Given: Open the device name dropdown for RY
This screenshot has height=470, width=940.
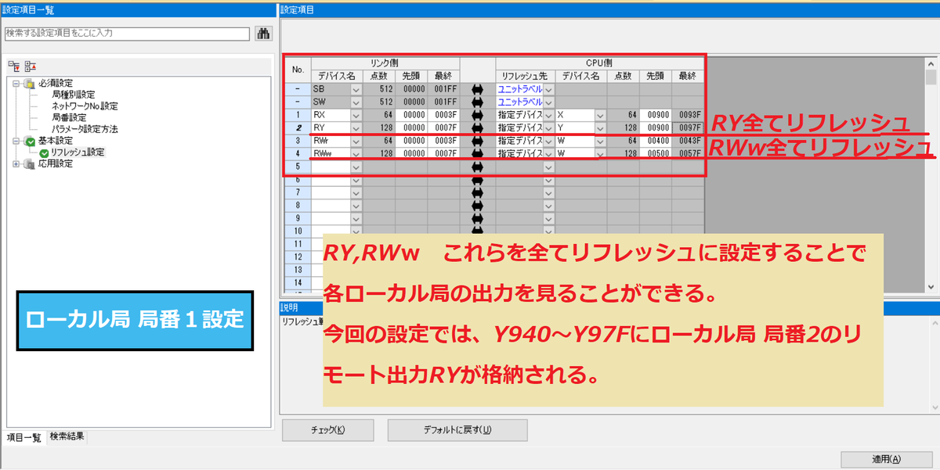Looking at the screenshot, I should click(x=356, y=127).
